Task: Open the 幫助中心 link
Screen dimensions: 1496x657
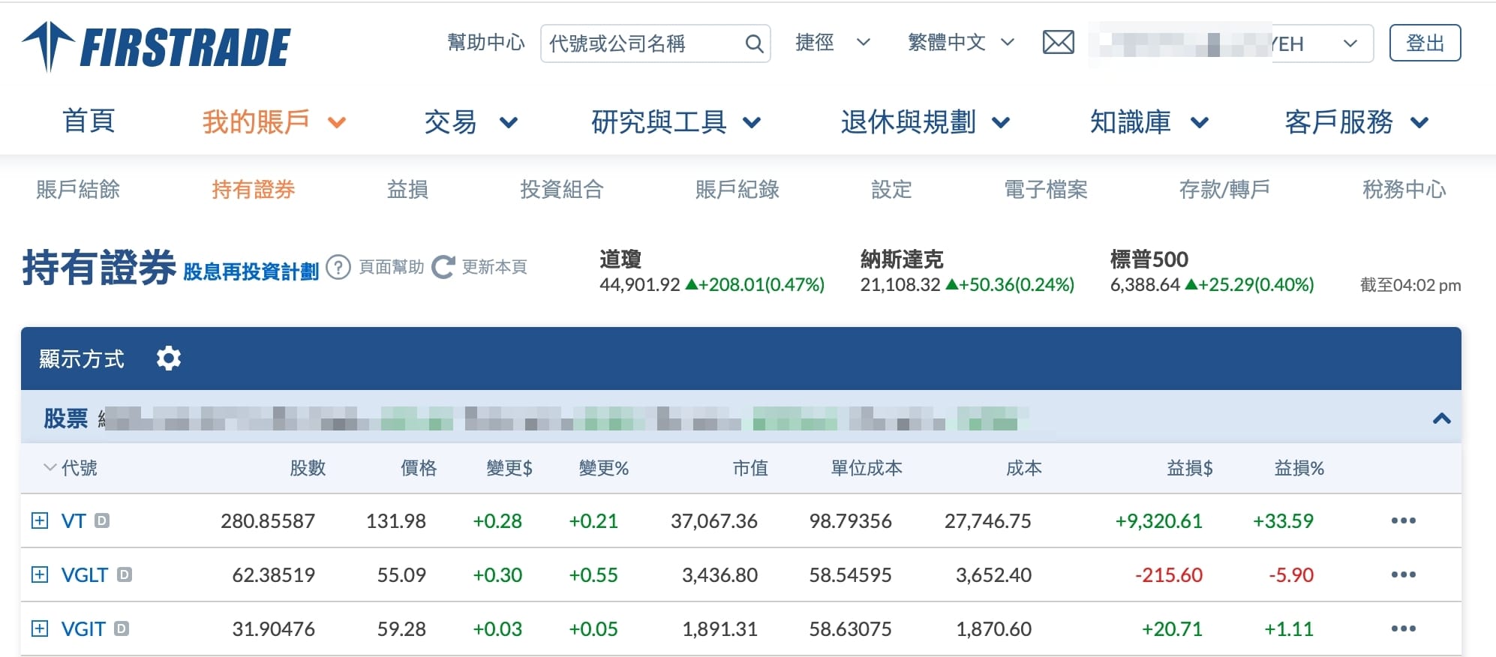Action: [x=486, y=43]
